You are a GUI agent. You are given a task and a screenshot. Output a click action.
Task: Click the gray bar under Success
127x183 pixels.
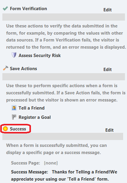click(x=63, y=136)
